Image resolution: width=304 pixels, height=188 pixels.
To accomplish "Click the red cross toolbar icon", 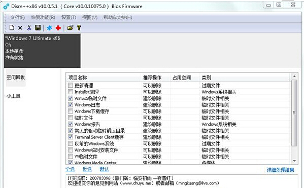I will [58, 28].
